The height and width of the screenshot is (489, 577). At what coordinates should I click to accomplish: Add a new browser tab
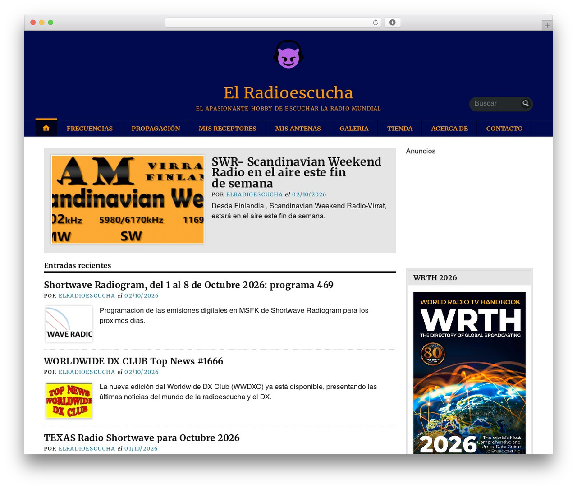point(547,26)
